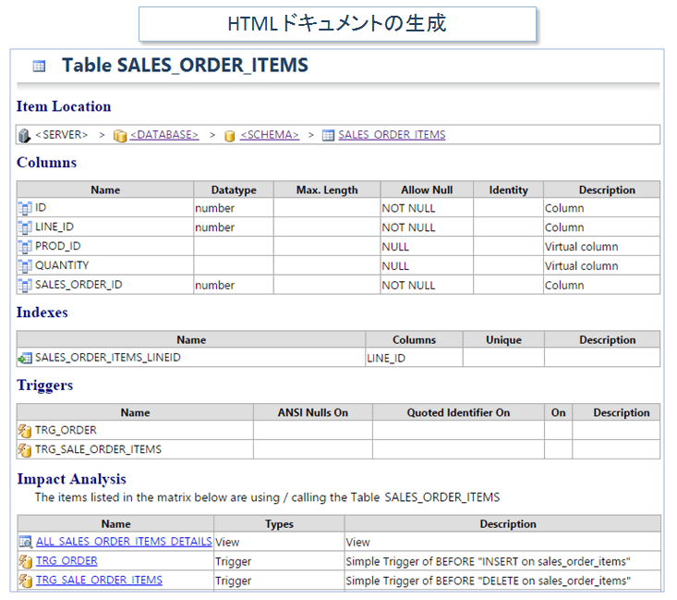Click the Unique header in Indexes table
Image resolution: width=677 pixels, height=600 pixels.
[x=503, y=339]
